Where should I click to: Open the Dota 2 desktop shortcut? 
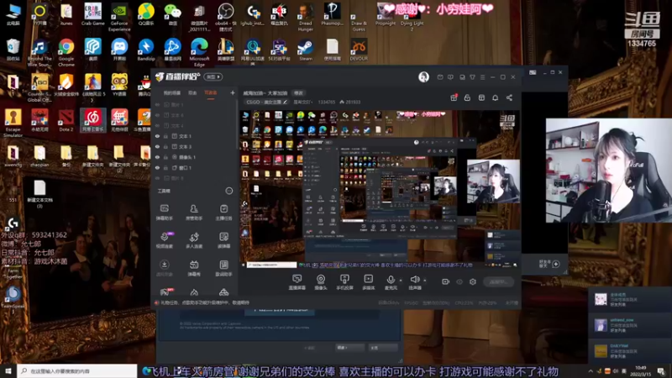pyautogui.click(x=66, y=120)
